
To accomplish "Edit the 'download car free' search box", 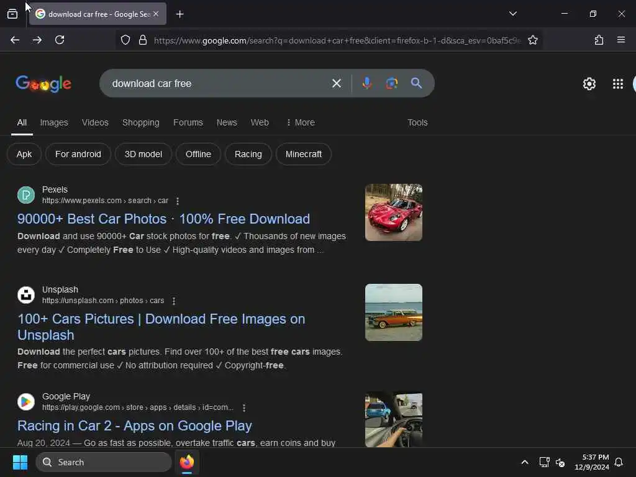I will pos(219,84).
